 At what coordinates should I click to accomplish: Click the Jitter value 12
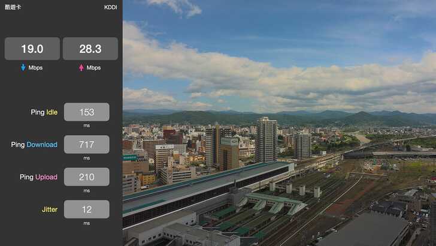(87, 209)
